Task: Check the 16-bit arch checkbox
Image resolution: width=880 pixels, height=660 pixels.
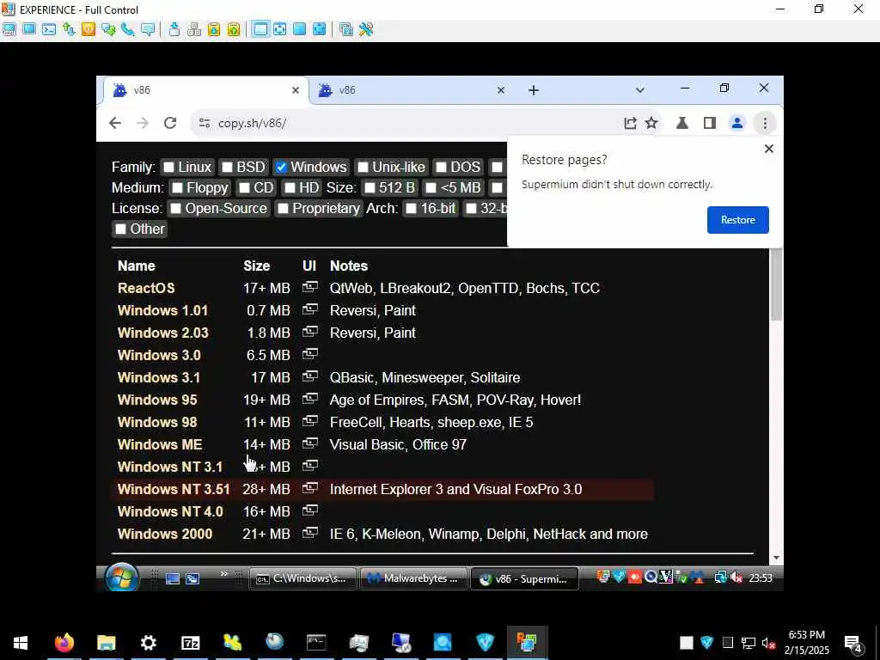Action: (x=412, y=209)
